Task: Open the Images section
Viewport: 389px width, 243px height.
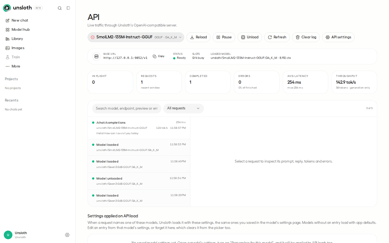Action: click(38, 48)
